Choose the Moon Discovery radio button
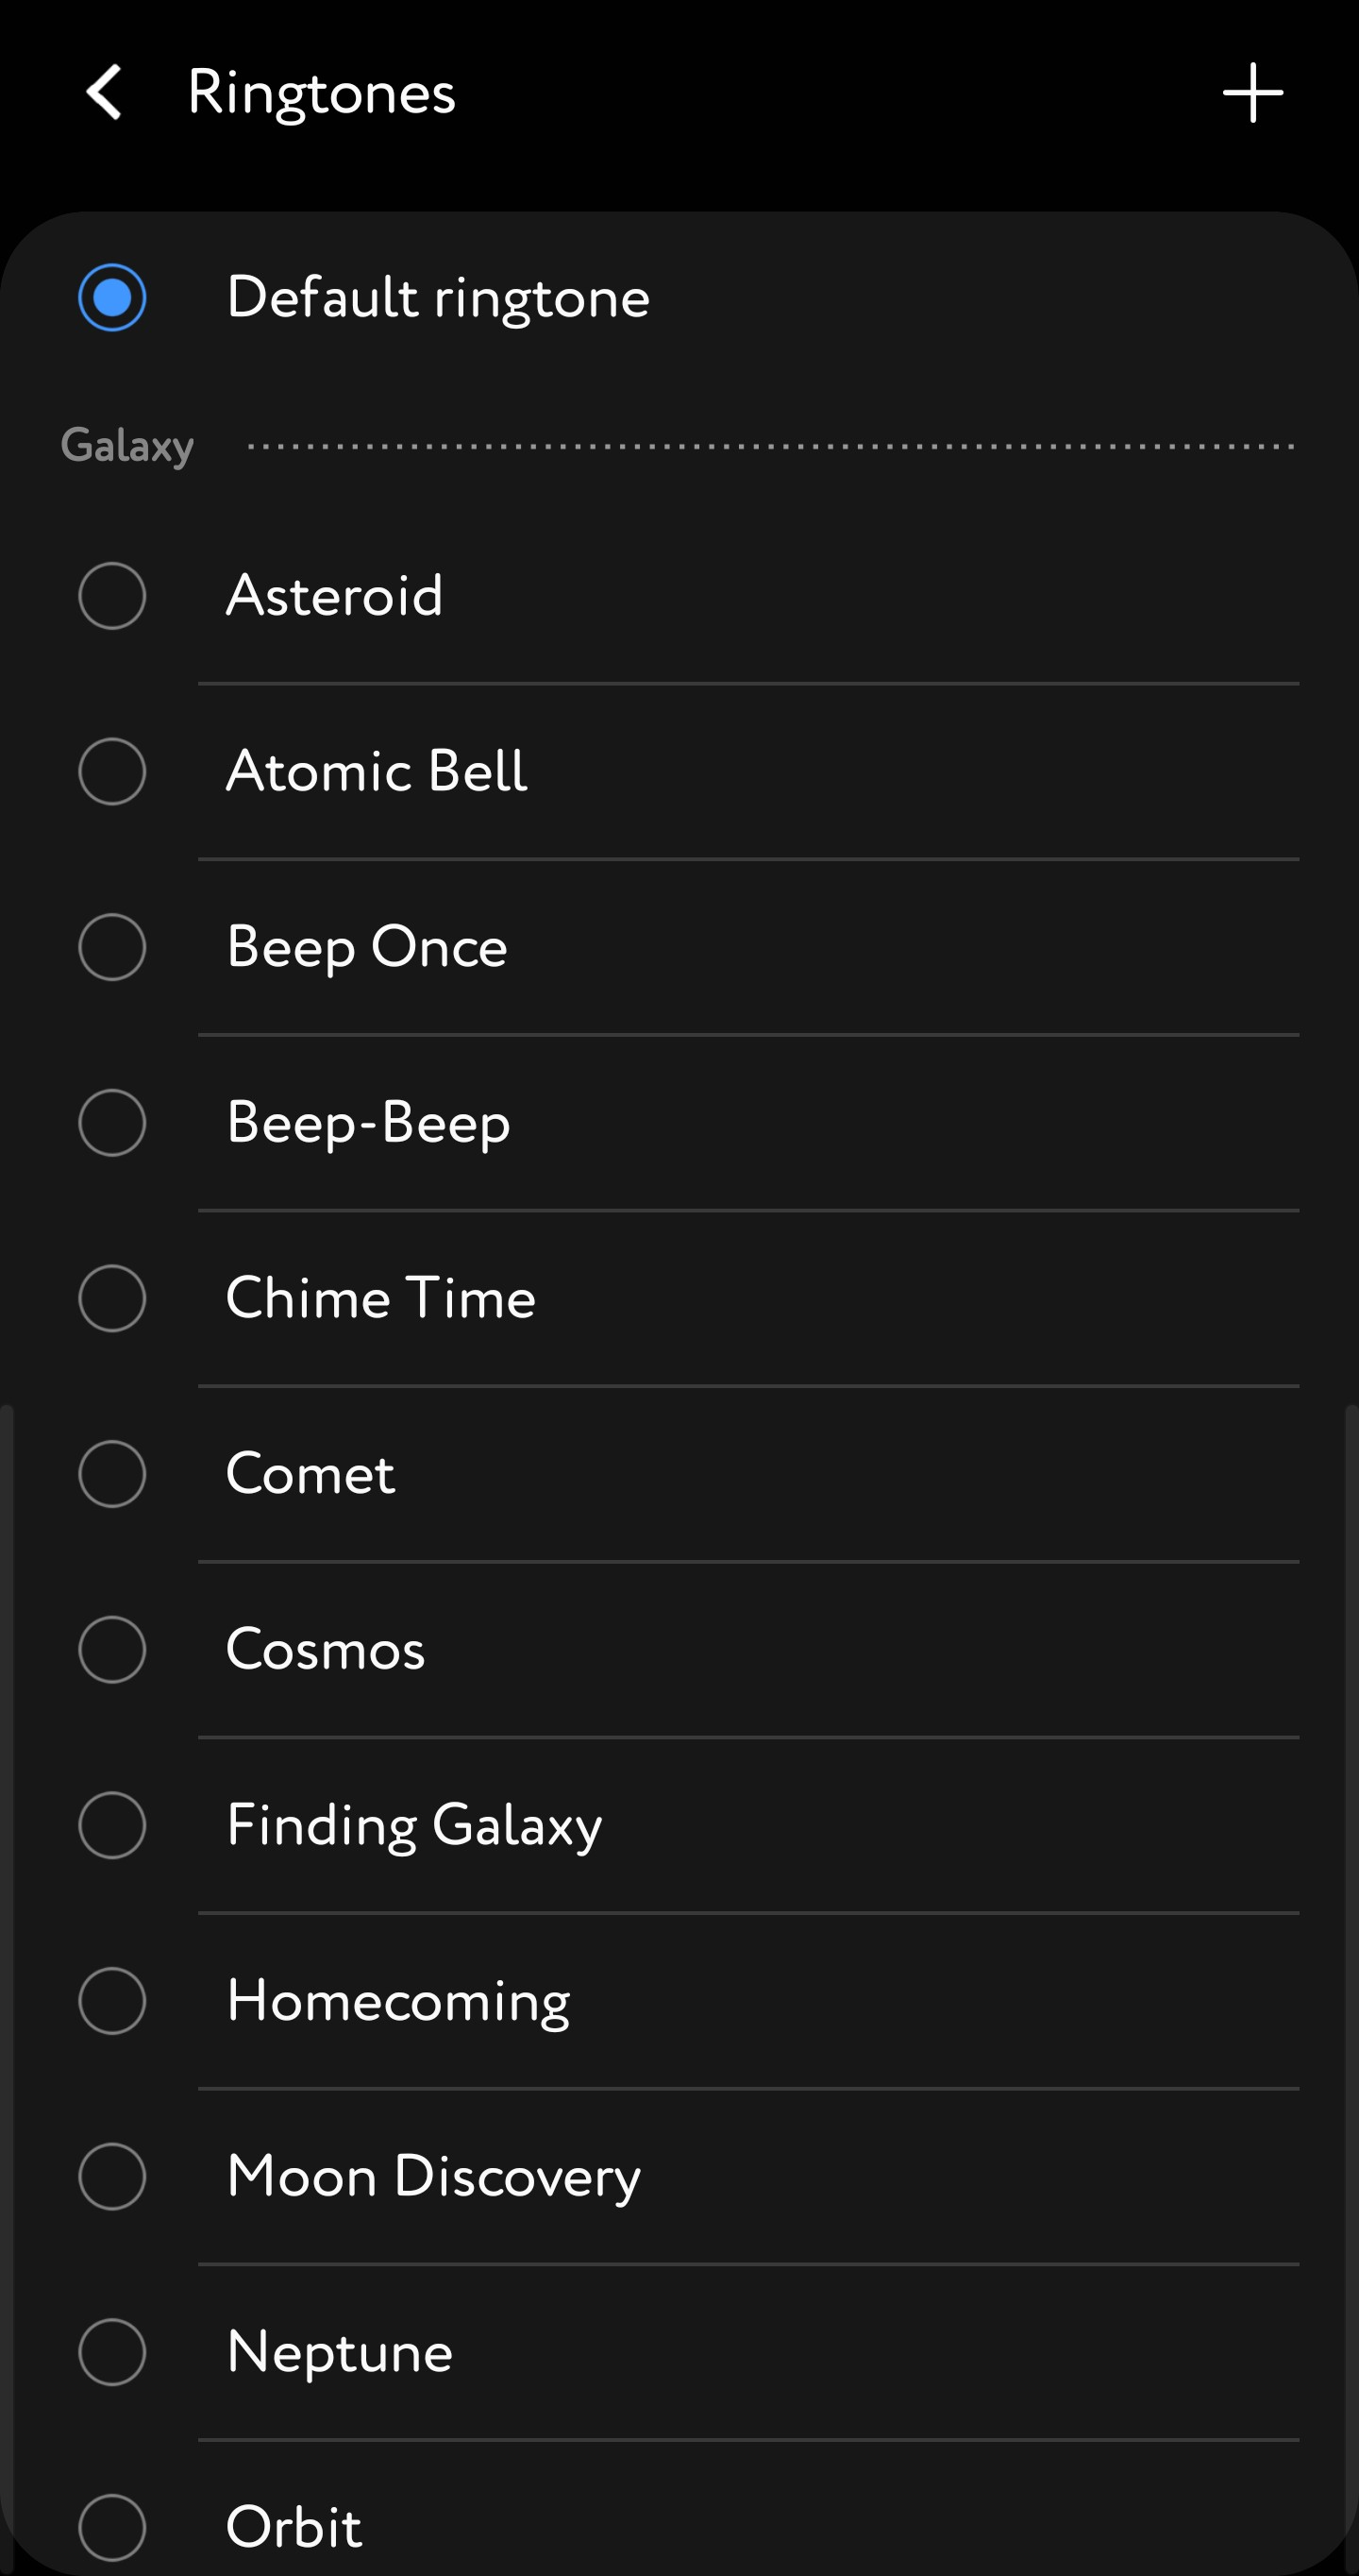This screenshot has height=2576, width=1359. point(112,2176)
